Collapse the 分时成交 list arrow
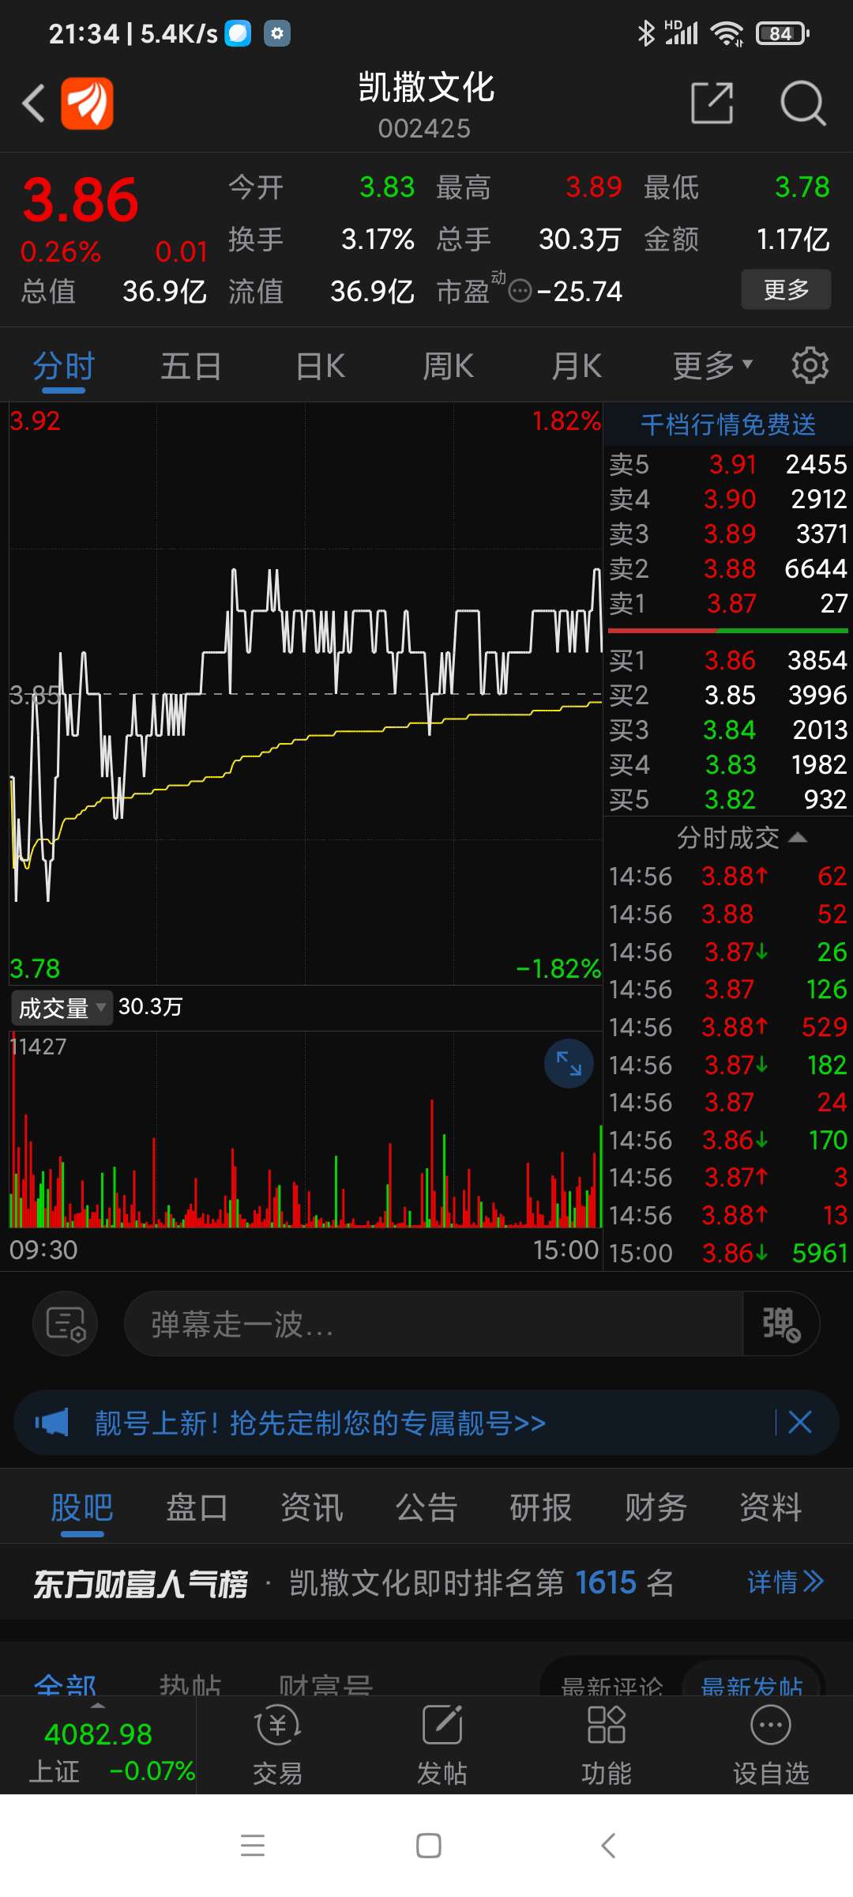The image size is (853, 1897). 798,837
